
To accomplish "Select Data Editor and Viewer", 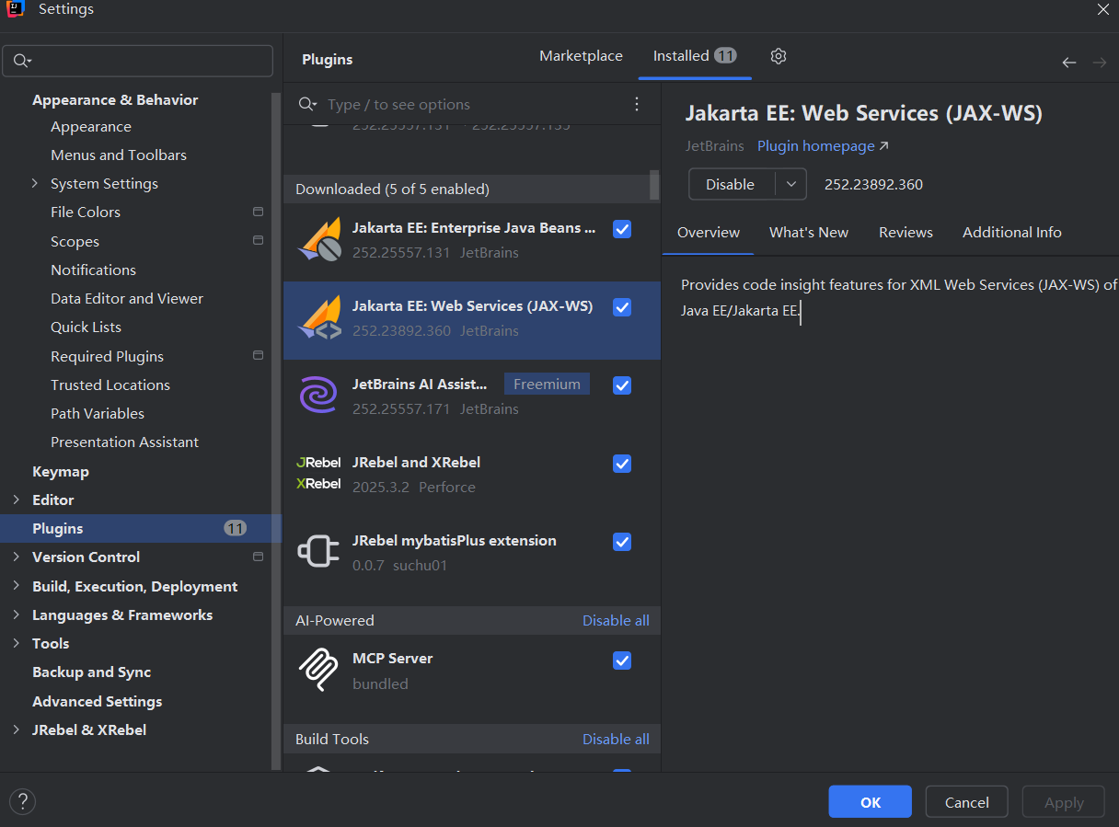I will coord(127,299).
